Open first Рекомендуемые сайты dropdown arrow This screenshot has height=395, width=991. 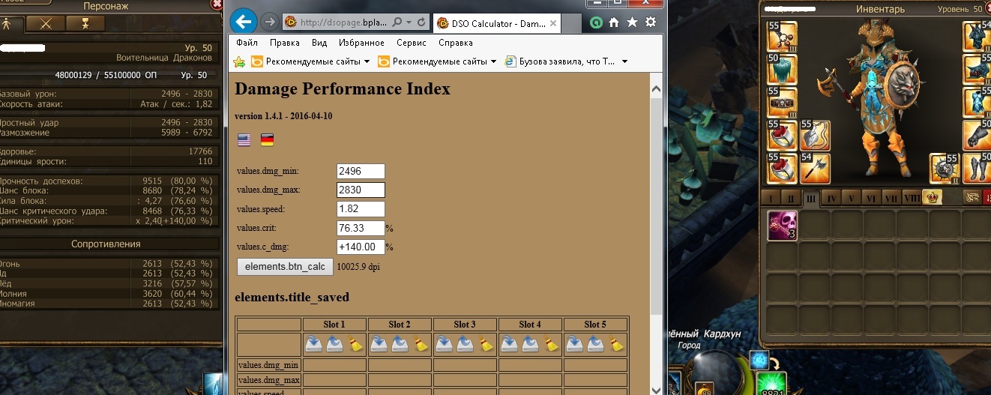367,61
